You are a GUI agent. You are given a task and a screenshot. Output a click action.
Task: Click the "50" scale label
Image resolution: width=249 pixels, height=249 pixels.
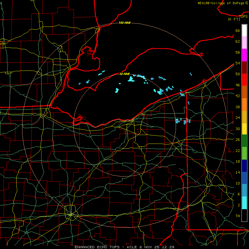click(238, 74)
